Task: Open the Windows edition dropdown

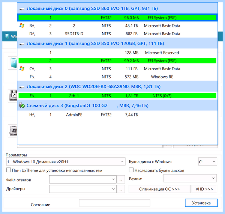Action: [x=66, y=161]
